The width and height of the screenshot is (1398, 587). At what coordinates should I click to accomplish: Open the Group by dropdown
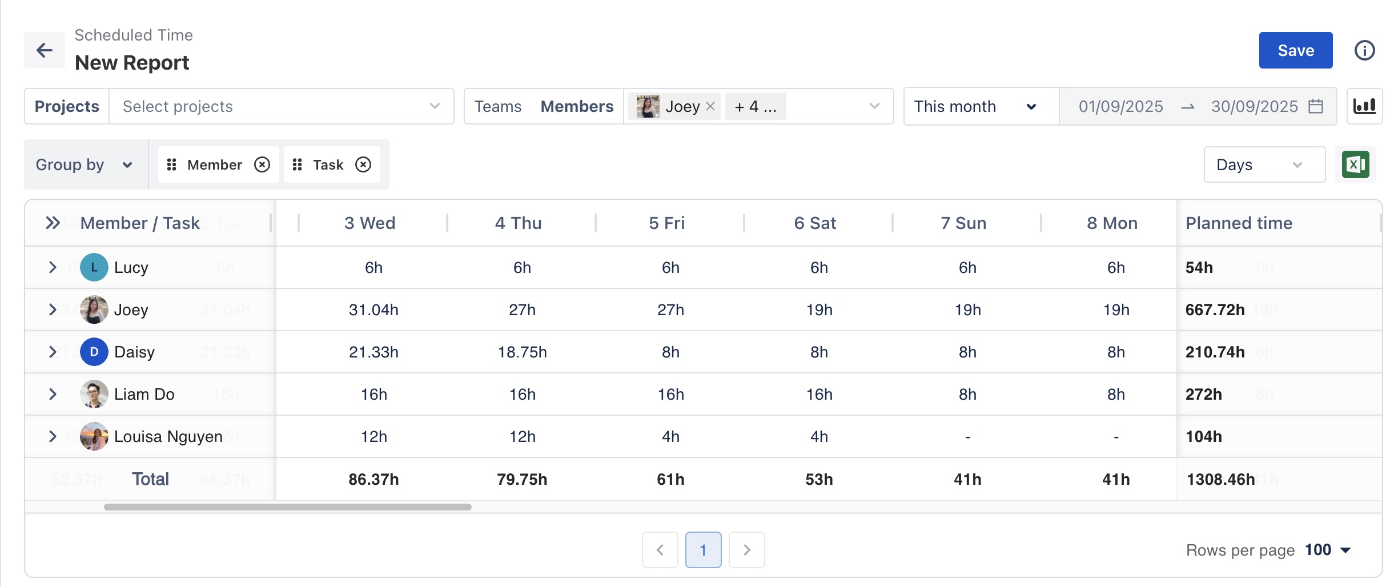pyautogui.click(x=85, y=164)
